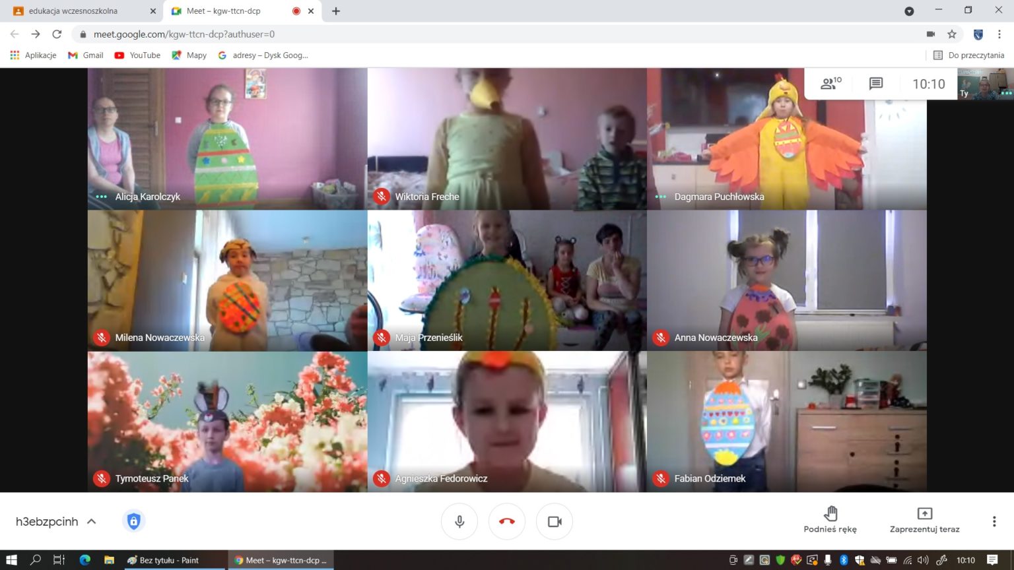This screenshot has width=1014, height=570.
Task: Go forward in browser history
Action: 36,34
